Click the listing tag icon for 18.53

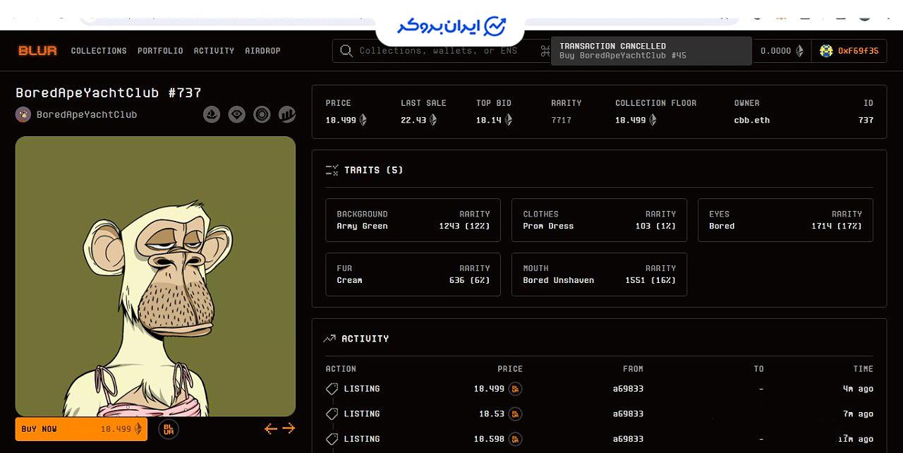tap(332, 413)
